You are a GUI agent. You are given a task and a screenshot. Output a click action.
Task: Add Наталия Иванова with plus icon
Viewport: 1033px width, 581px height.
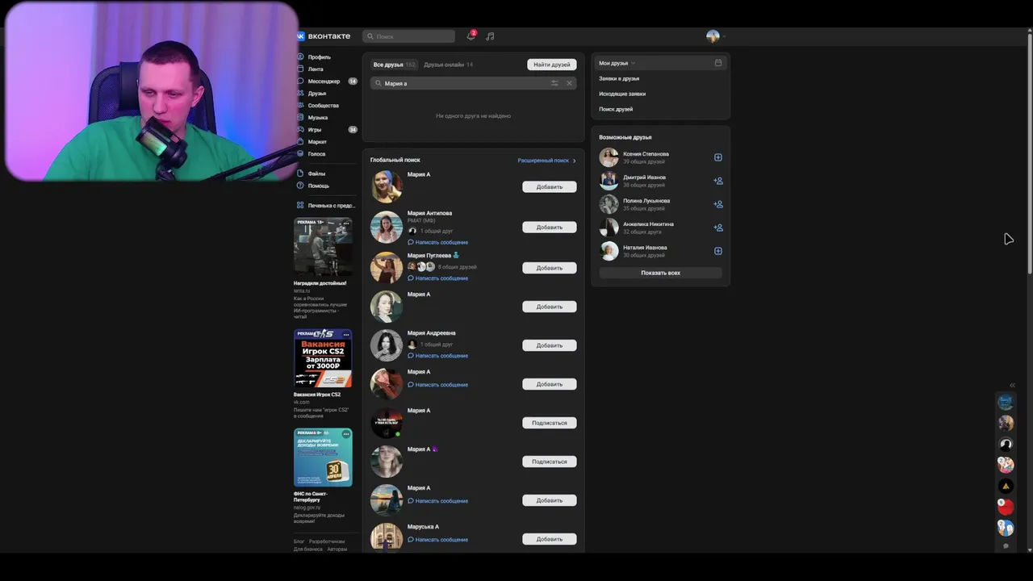(718, 251)
